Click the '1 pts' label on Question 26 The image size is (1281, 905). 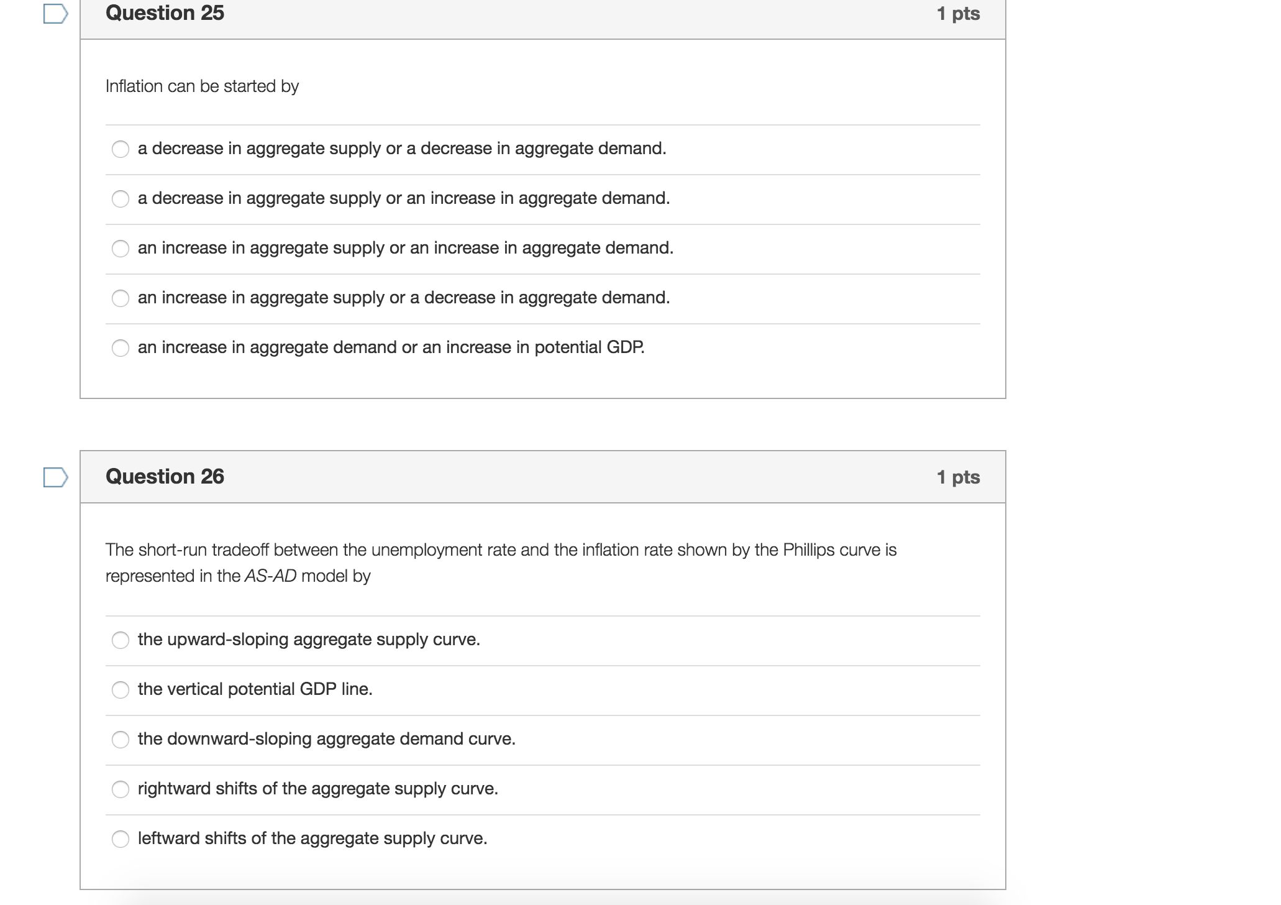(958, 477)
